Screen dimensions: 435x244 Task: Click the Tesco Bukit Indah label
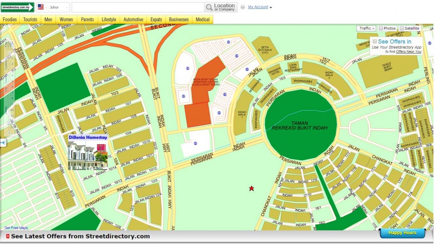click(x=387, y=67)
